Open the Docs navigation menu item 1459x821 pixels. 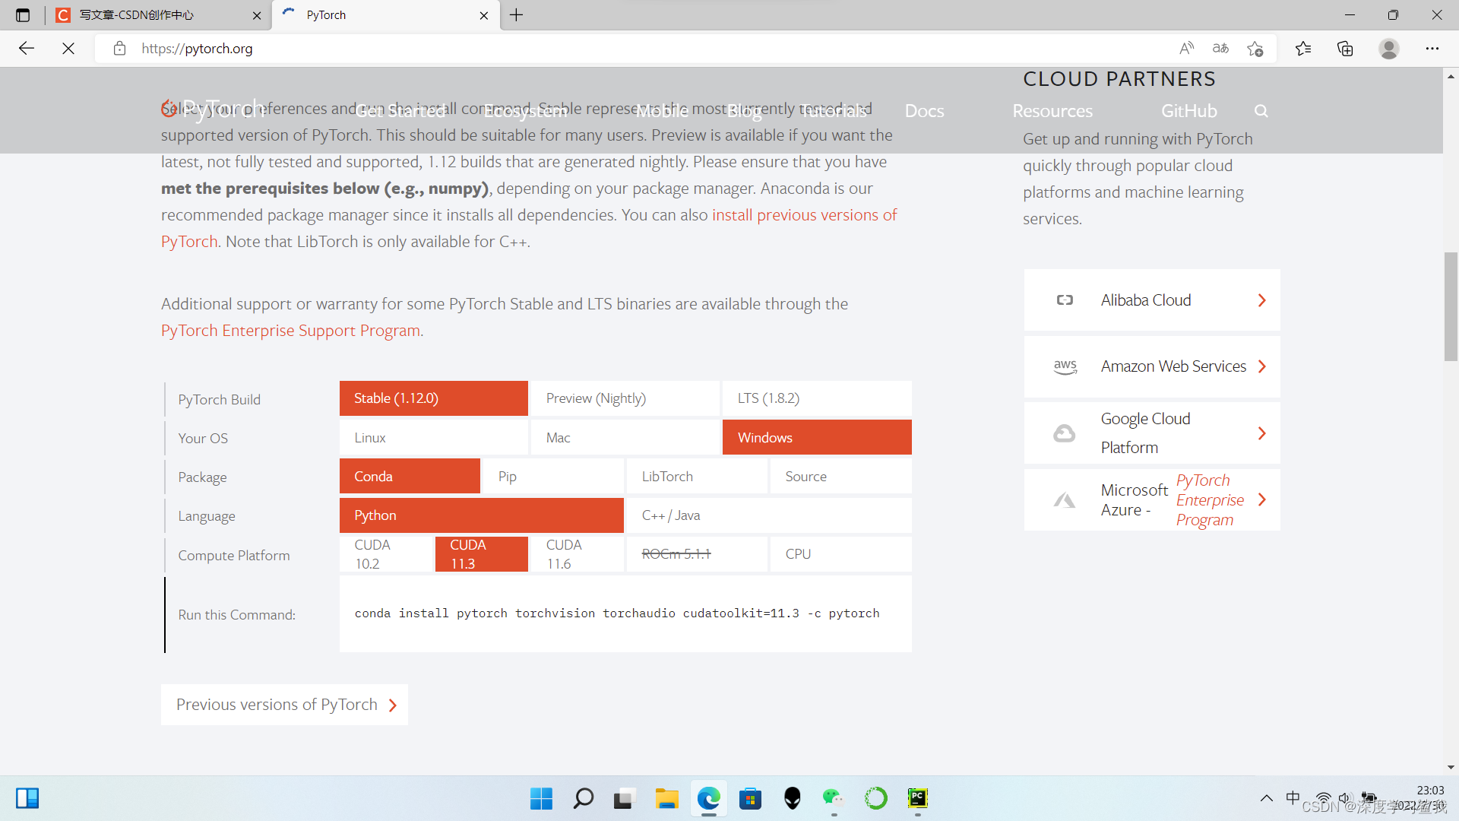coord(924,111)
